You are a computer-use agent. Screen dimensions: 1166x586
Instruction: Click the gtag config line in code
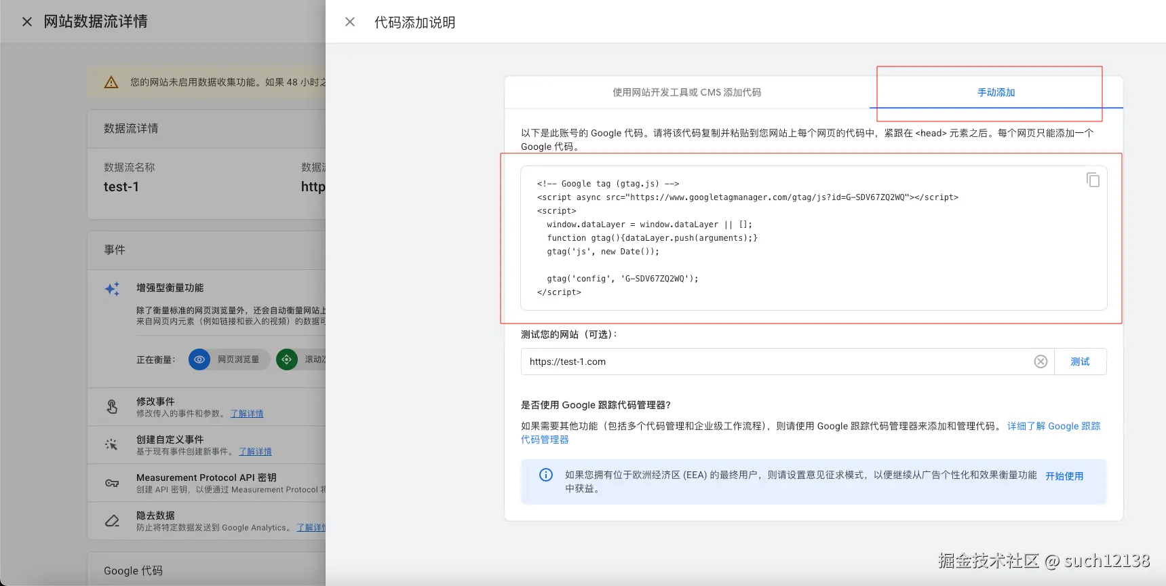point(623,279)
